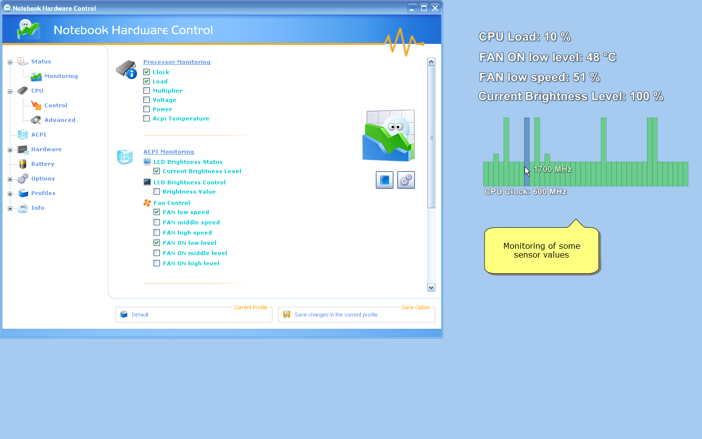
Task: Open the gears settings icon button
Action: (x=406, y=180)
